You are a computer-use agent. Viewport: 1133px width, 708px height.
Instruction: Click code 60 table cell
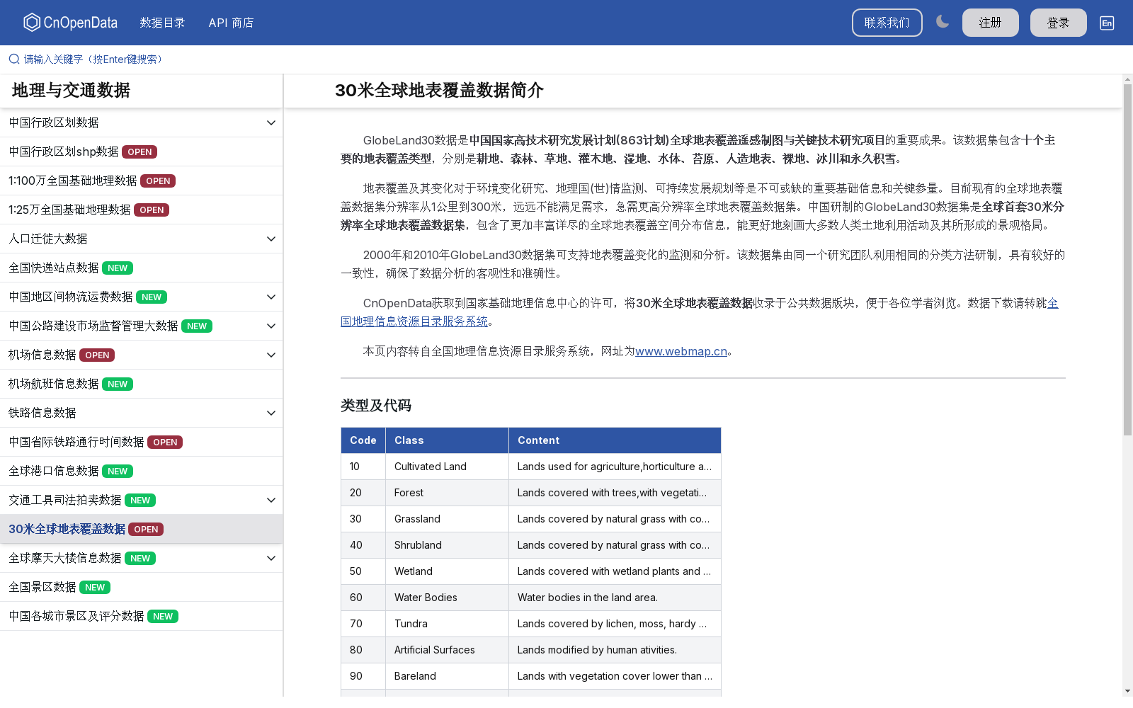click(363, 598)
